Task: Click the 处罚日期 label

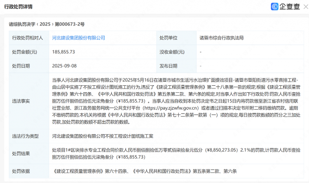Action: (x=21, y=66)
